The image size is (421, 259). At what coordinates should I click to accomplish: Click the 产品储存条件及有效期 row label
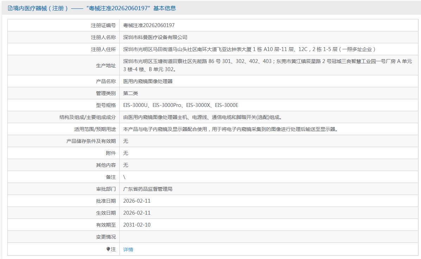[91, 141]
